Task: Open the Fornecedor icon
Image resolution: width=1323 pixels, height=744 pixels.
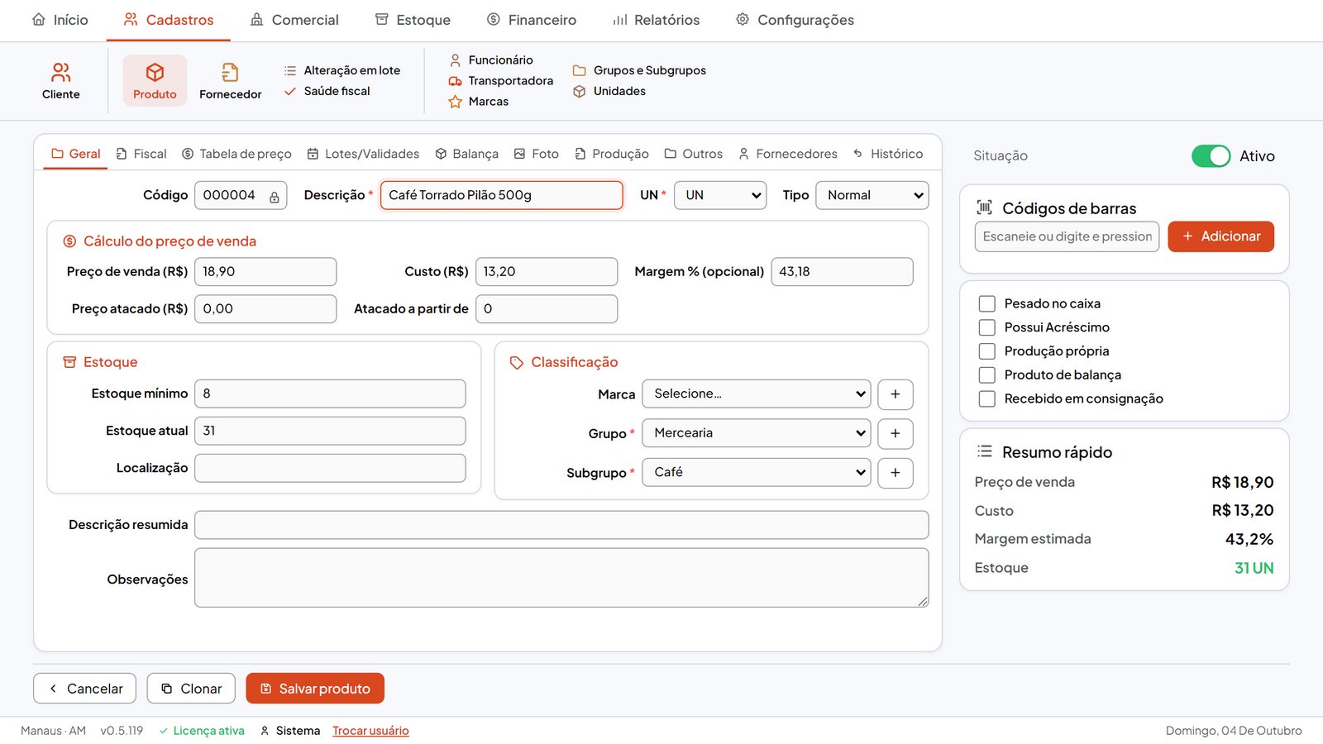Action: pos(230,81)
